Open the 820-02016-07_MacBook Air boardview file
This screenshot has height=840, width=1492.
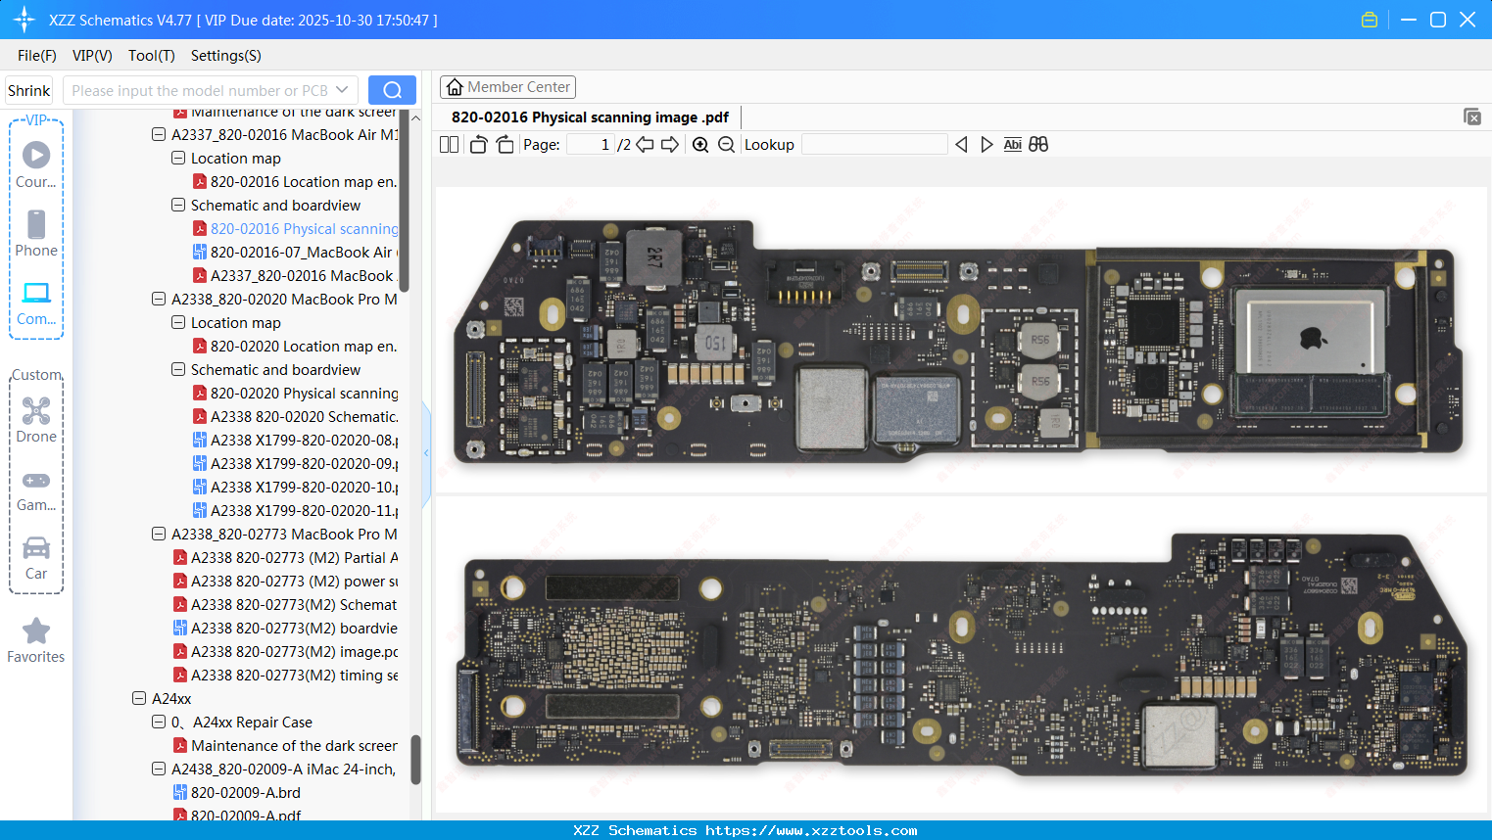(295, 253)
